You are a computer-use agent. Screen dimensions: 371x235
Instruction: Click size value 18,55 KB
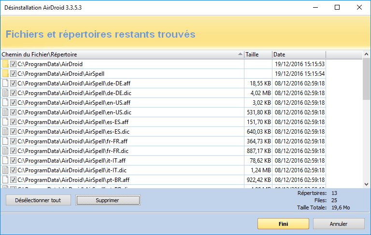[260, 83]
